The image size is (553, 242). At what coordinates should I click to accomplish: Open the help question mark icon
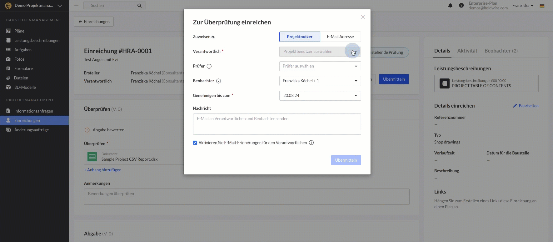(461, 6)
